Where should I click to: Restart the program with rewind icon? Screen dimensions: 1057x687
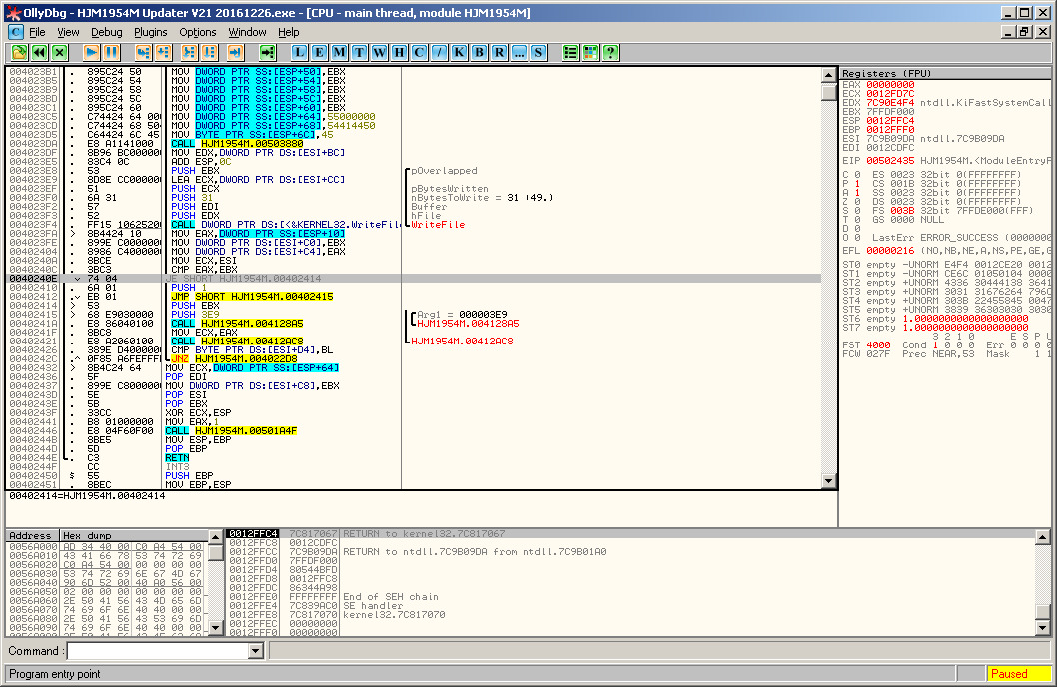tap(39, 52)
